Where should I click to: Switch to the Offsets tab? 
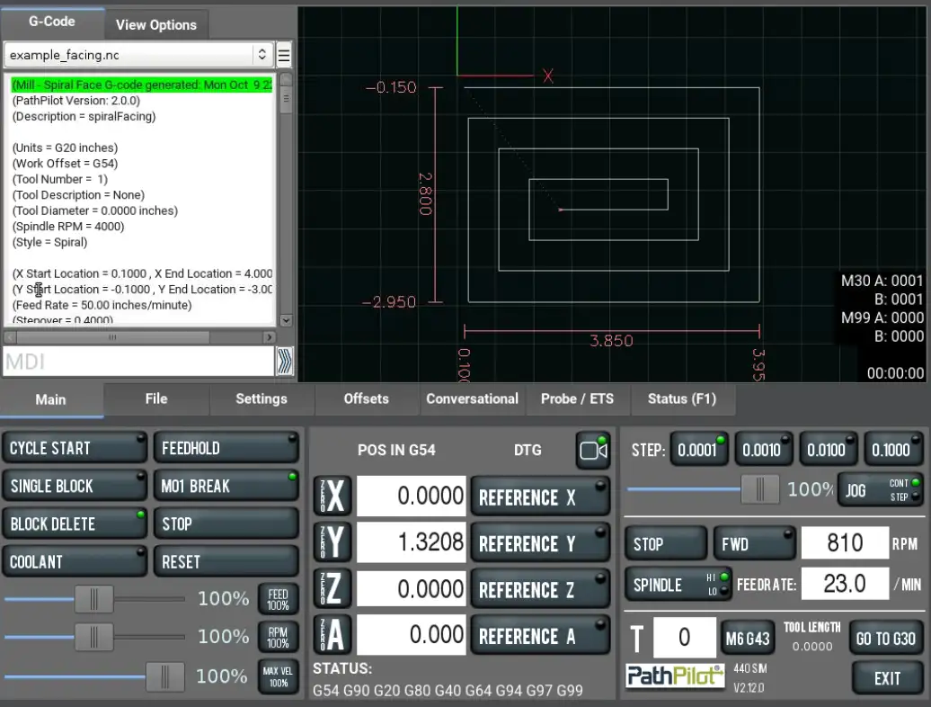pyautogui.click(x=366, y=398)
